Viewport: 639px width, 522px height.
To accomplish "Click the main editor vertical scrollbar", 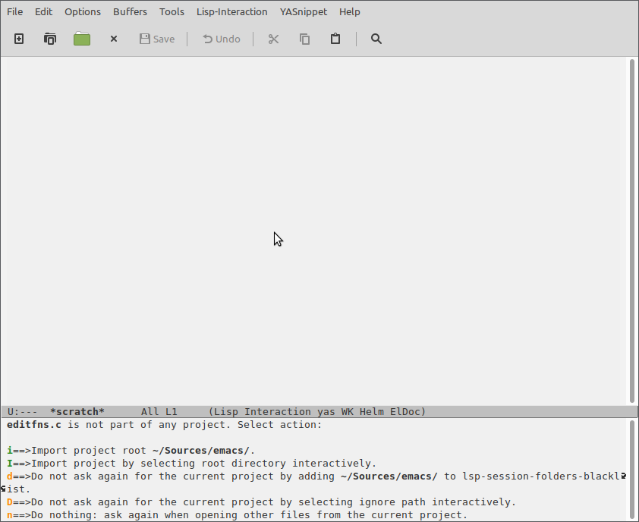I will [x=632, y=231].
